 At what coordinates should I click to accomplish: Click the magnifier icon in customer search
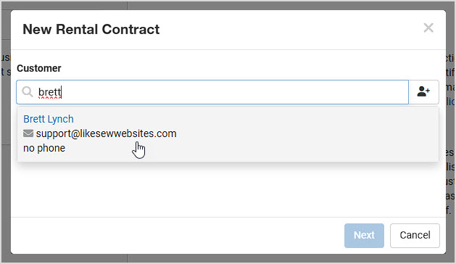click(28, 92)
